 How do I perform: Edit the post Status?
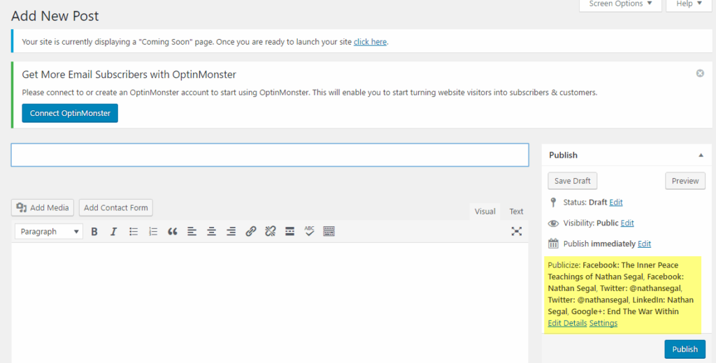pyautogui.click(x=615, y=202)
